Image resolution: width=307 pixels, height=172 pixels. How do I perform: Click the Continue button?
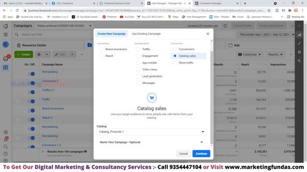click(x=201, y=154)
